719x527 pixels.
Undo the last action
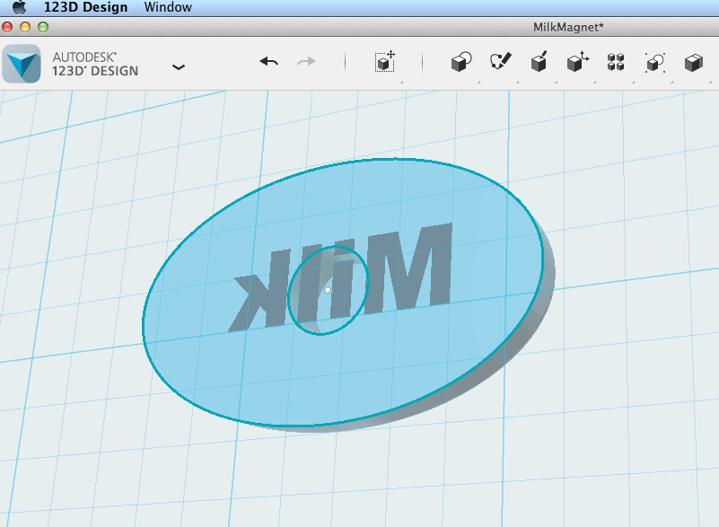click(268, 61)
